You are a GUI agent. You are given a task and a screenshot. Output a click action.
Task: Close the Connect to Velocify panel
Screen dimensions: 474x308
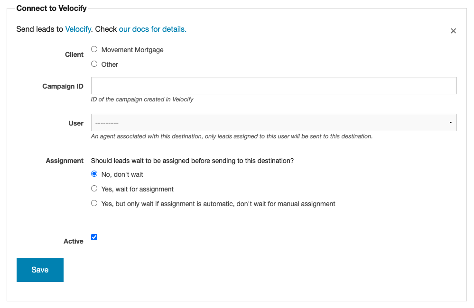pyautogui.click(x=453, y=31)
